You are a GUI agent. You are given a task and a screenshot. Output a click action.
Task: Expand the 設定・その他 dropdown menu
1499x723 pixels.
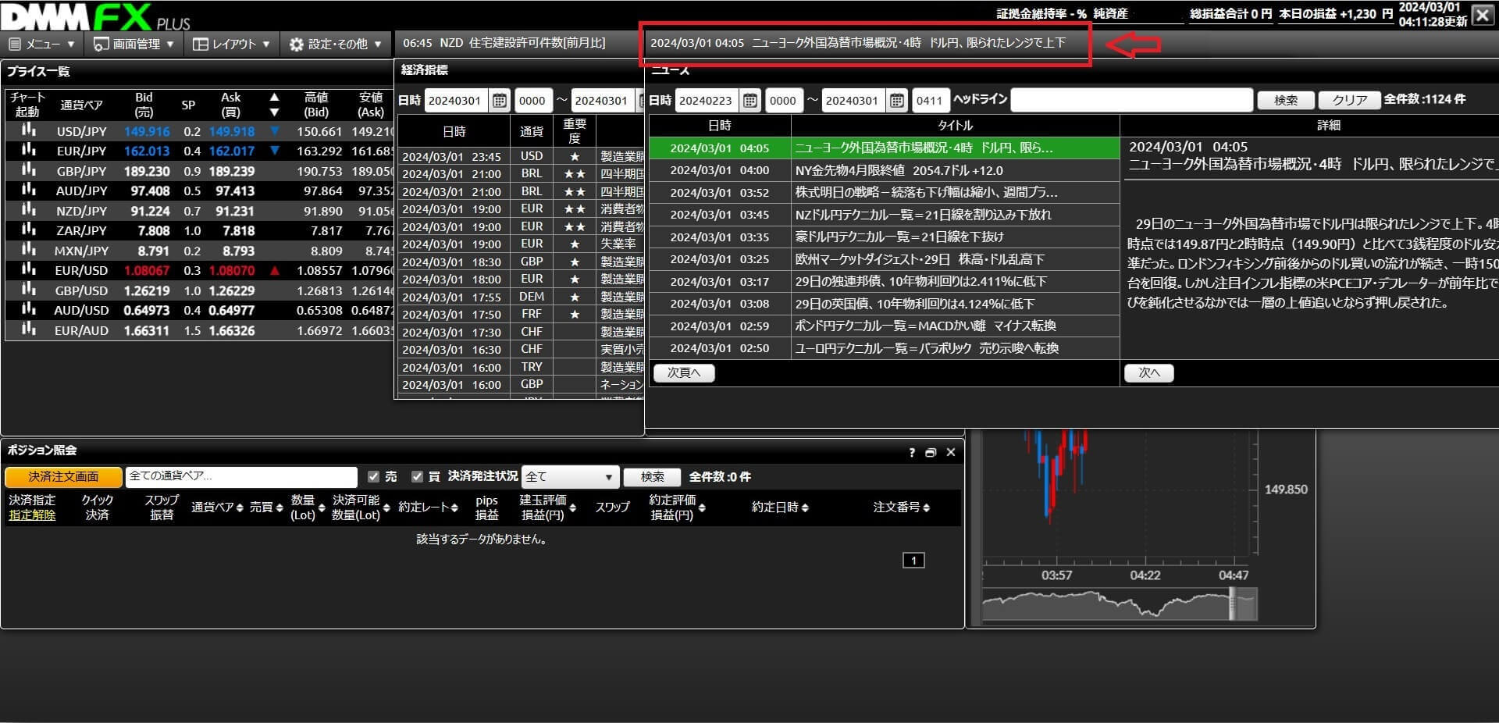[336, 44]
